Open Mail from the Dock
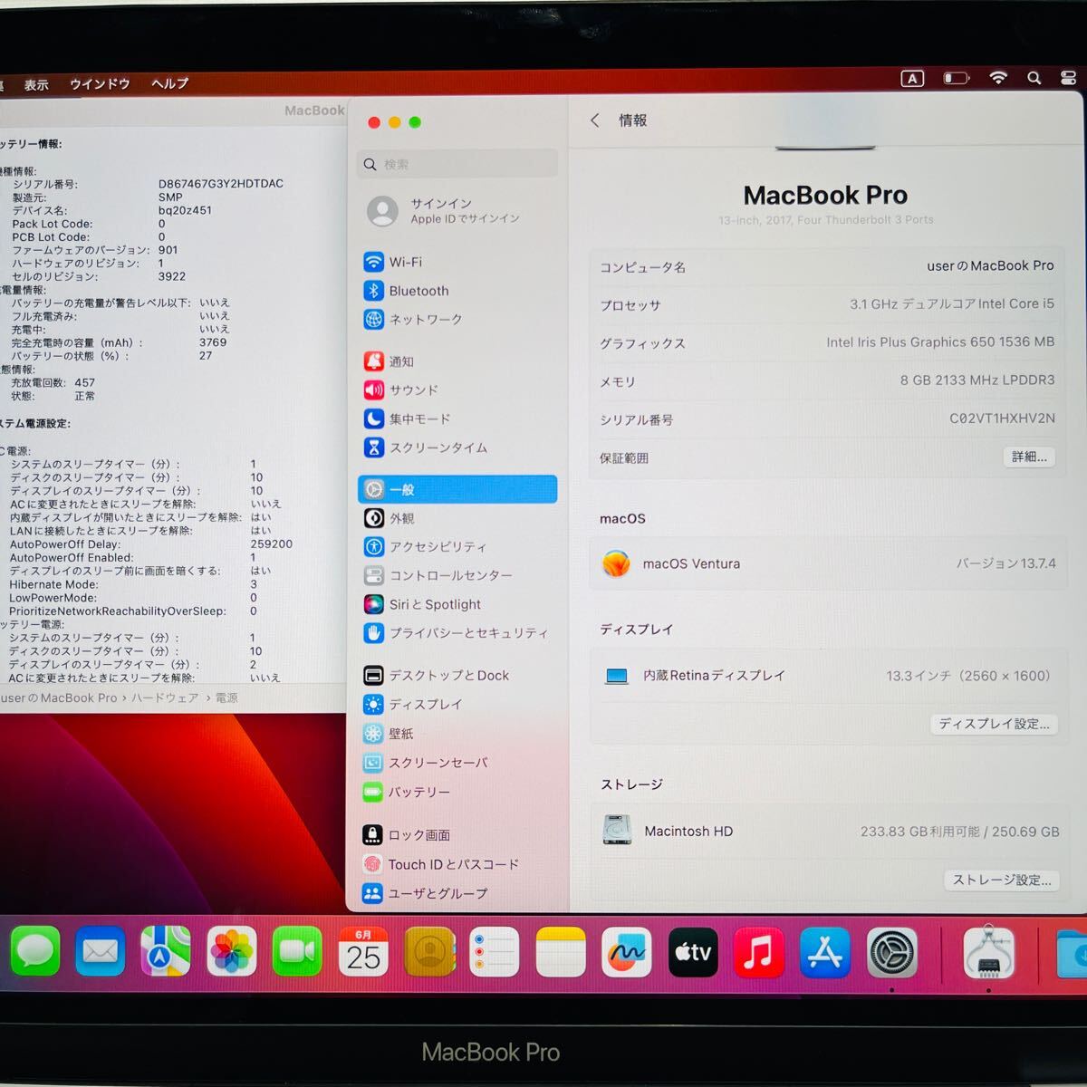This screenshot has height=1087, width=1087. [x=101, y=952]
